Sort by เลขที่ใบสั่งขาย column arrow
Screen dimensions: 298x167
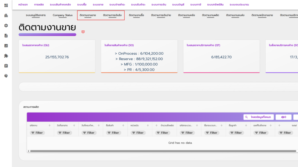tap(271, 126)
